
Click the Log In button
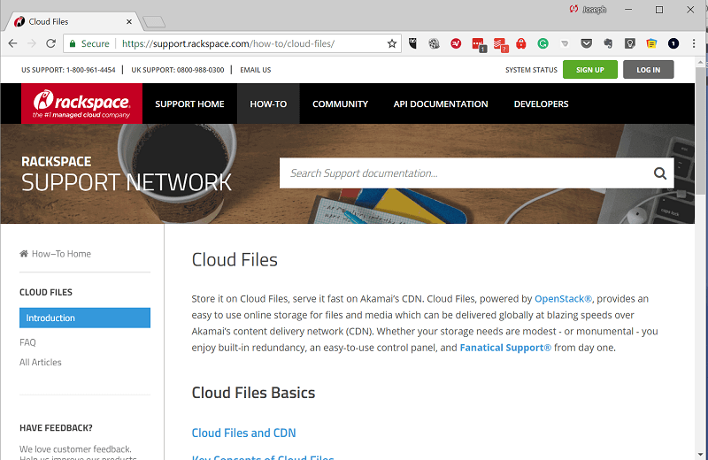click(x=649, y=70)
